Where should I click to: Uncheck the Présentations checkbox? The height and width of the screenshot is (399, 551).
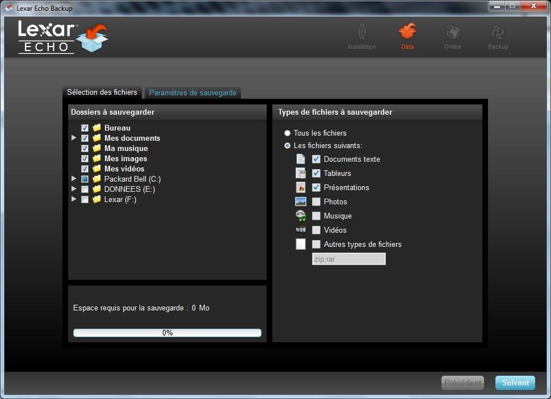pos(316,187)
